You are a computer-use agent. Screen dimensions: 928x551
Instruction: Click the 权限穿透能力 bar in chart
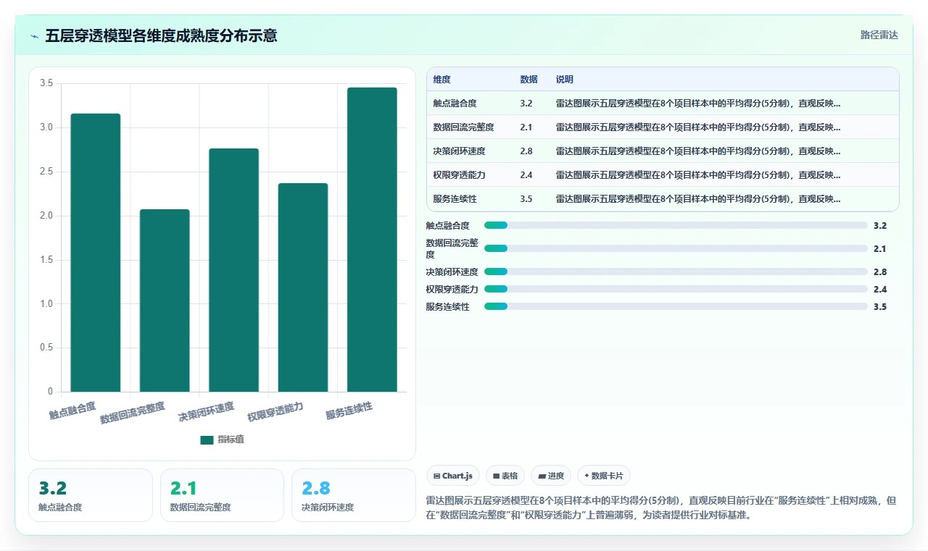(303, 287)
